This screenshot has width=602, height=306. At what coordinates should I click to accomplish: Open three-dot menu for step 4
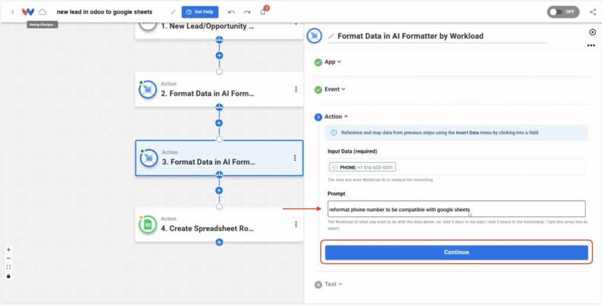coord(296,224)
